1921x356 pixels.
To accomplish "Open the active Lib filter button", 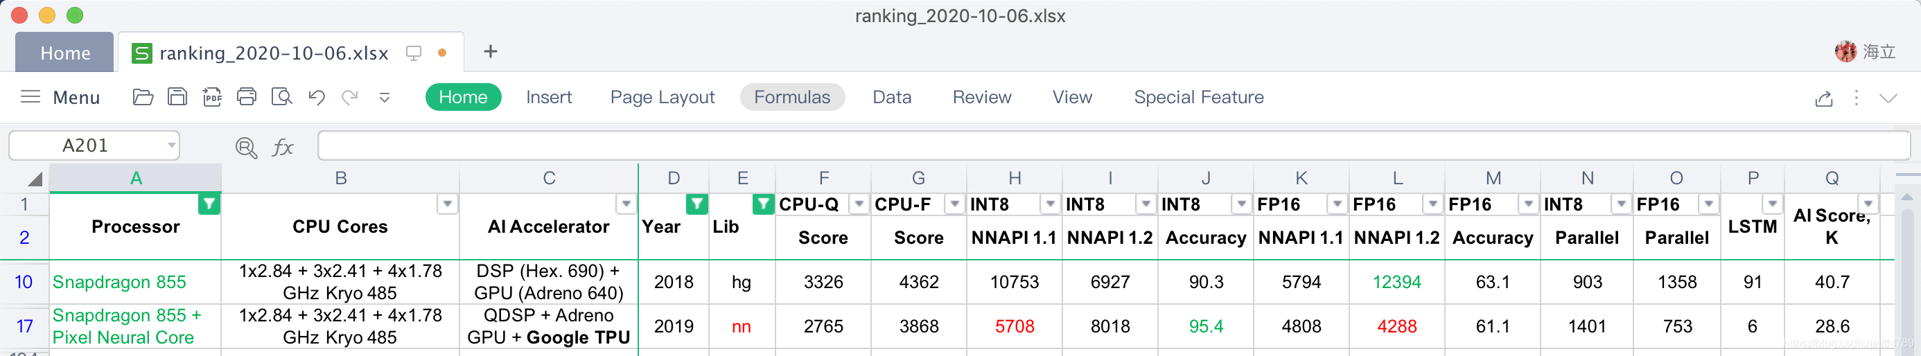I will (764, 204).
